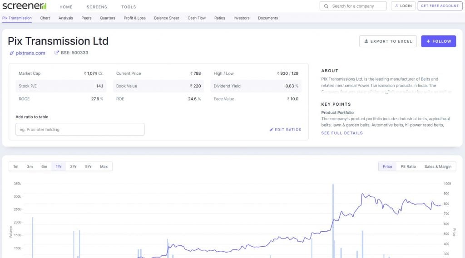Select the 3m chart range
This screenshot has height=258, width=465.
pos(30,166)
